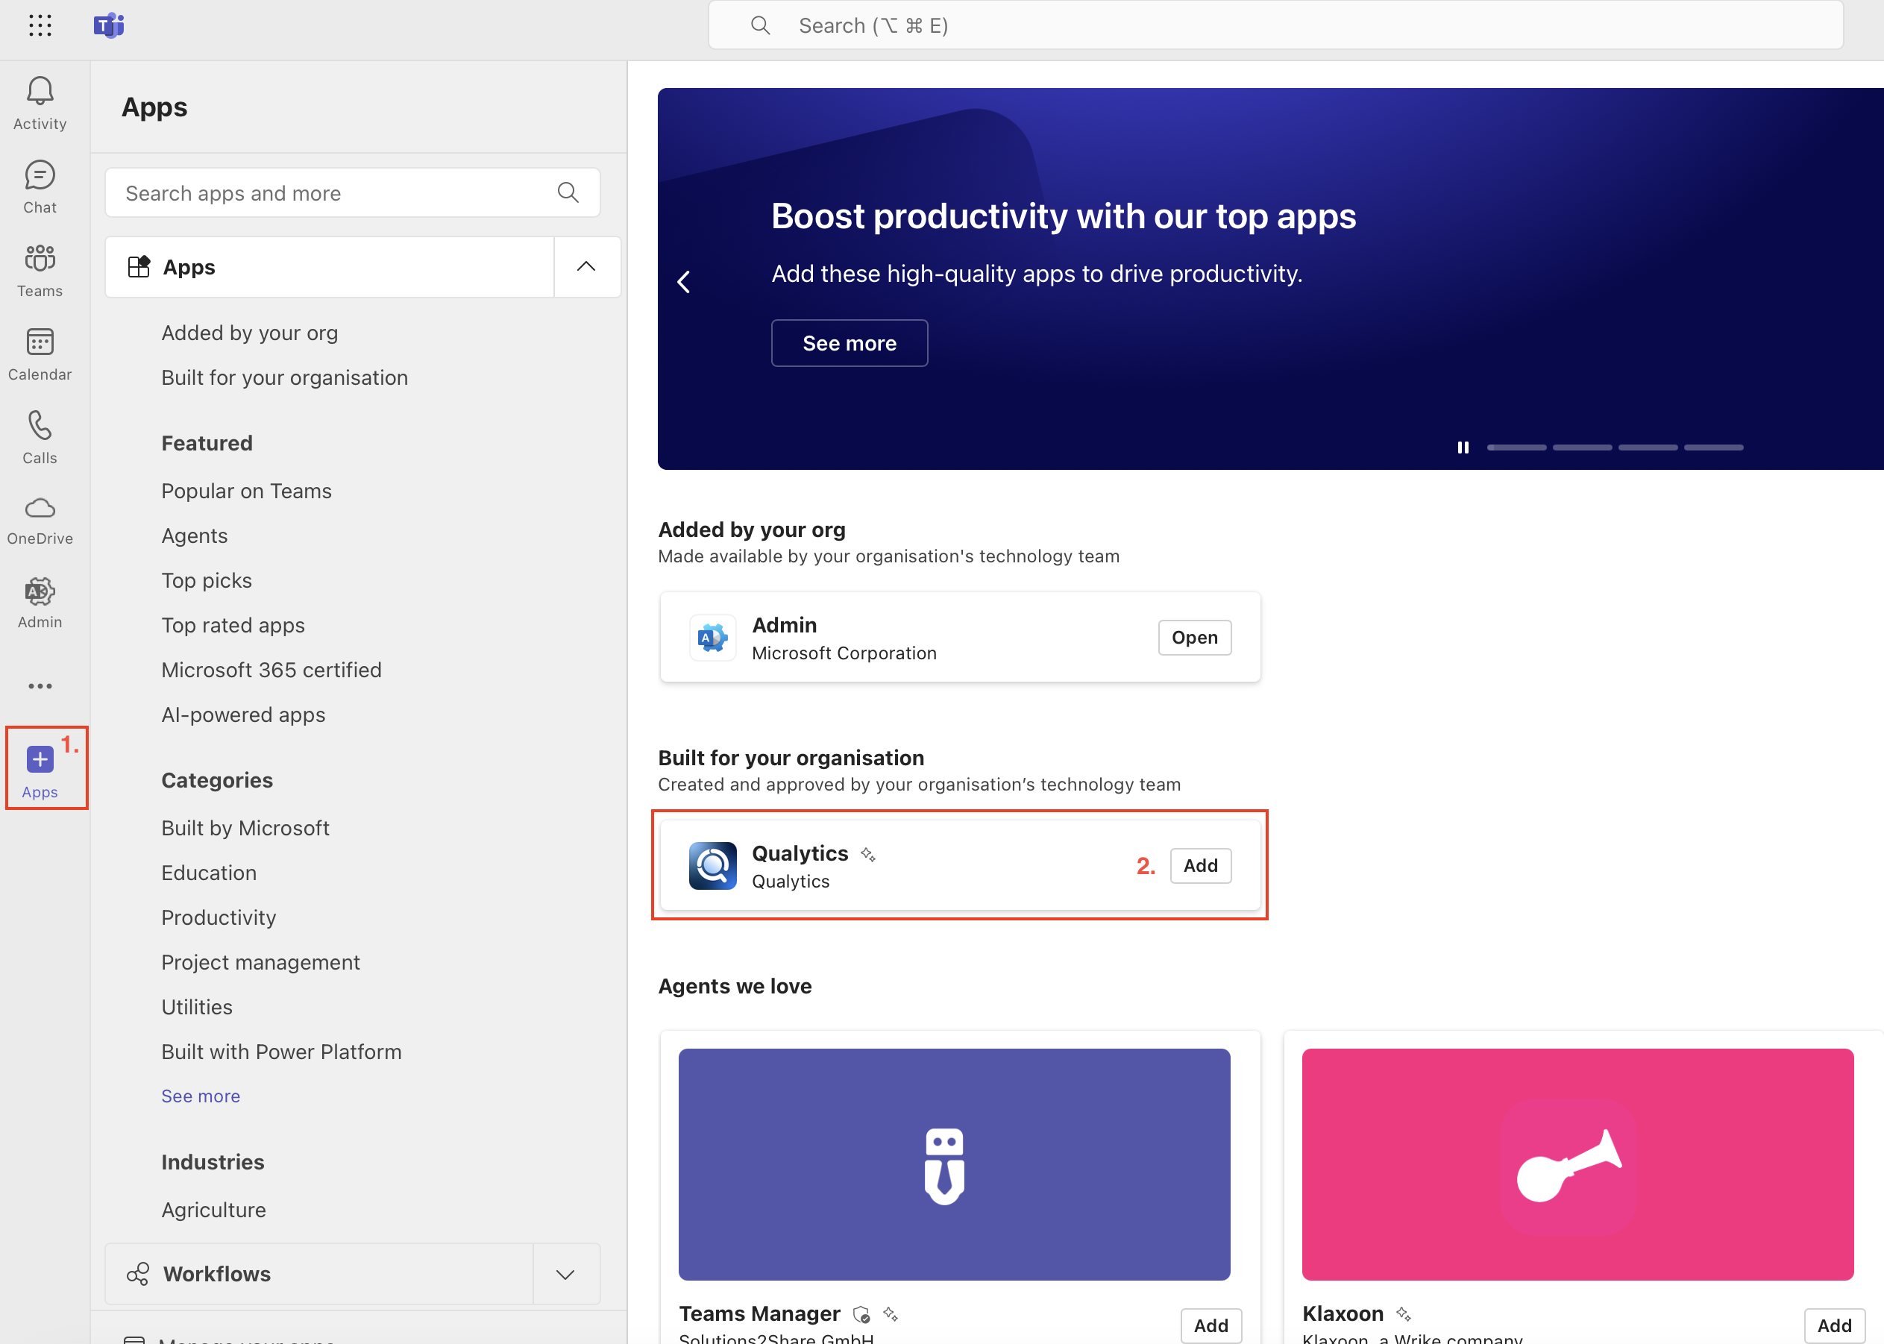Click the Qualytics app icon

(712, 866)
